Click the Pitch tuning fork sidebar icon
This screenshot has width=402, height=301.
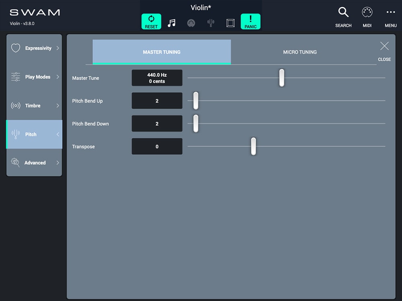[16, 134]
